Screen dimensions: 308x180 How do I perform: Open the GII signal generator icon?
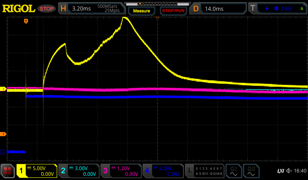(251, 171)
